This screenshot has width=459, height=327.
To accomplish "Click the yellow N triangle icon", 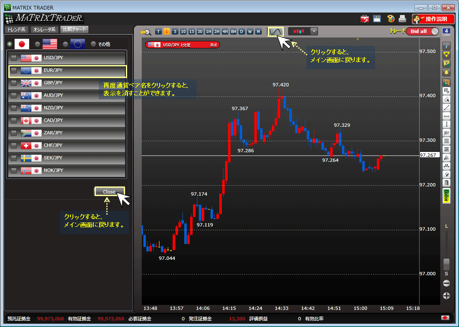I will 446,55.
